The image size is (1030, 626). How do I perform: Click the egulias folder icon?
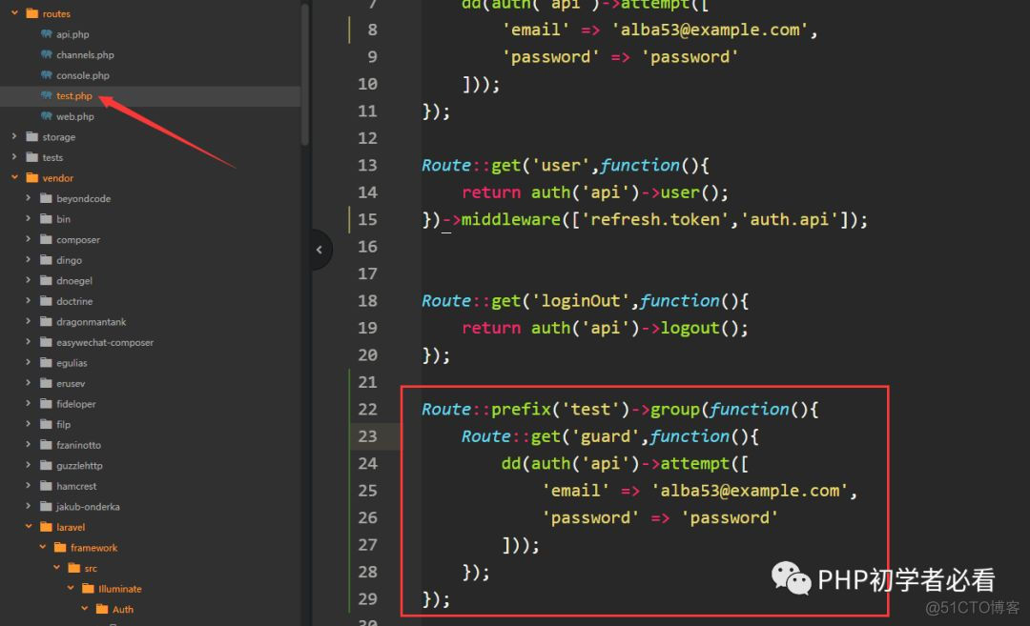46,362
